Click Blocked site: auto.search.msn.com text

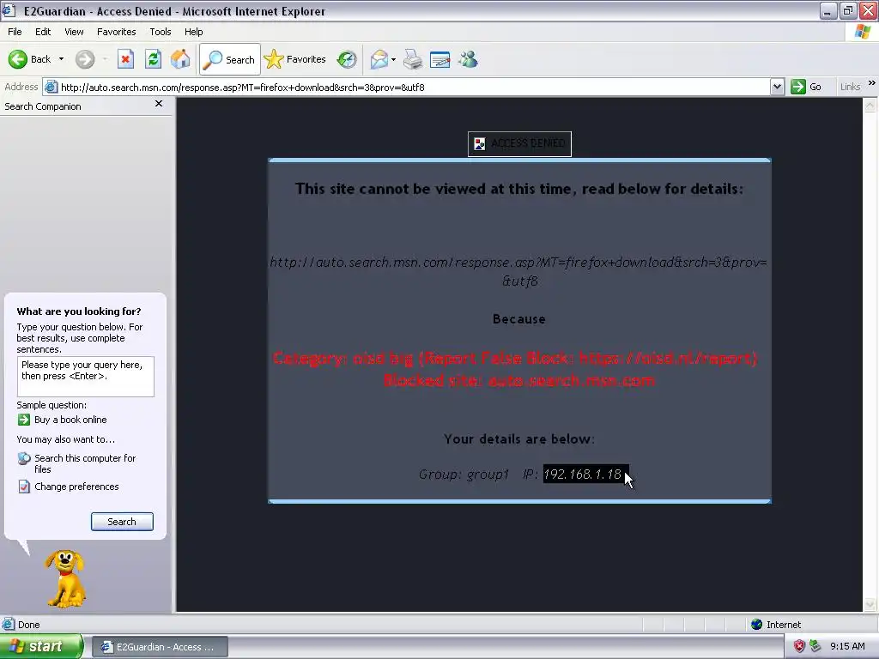click(519, 380)
